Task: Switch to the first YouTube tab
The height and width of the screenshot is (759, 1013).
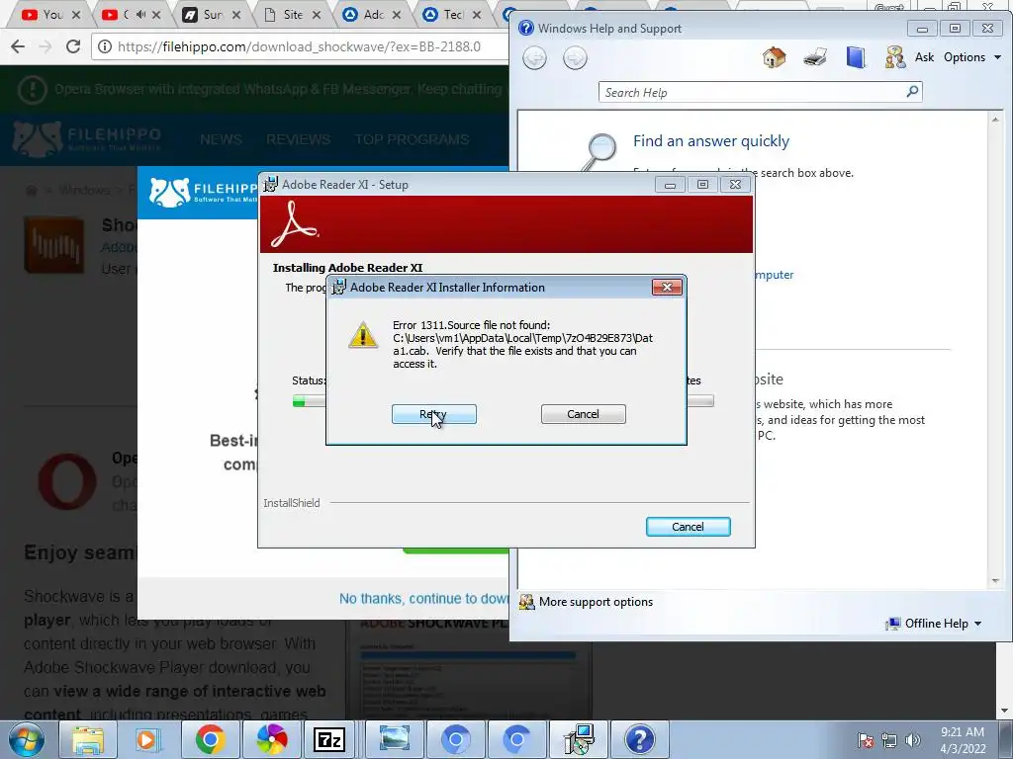Action: [50, 15]
